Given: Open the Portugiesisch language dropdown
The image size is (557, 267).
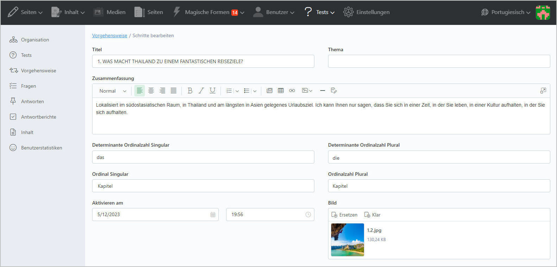Looking at the screenshot, I should tap(506, 12).
